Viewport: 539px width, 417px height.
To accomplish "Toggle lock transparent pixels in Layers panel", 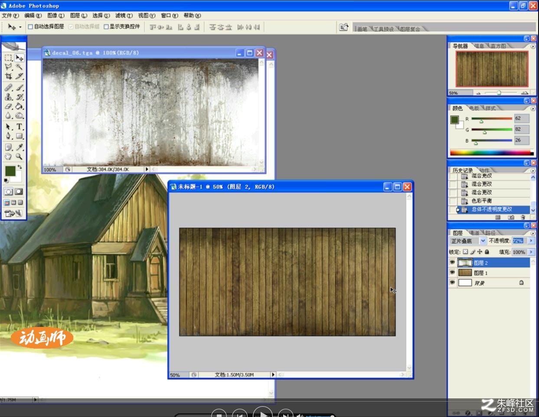I will (465, 252).
